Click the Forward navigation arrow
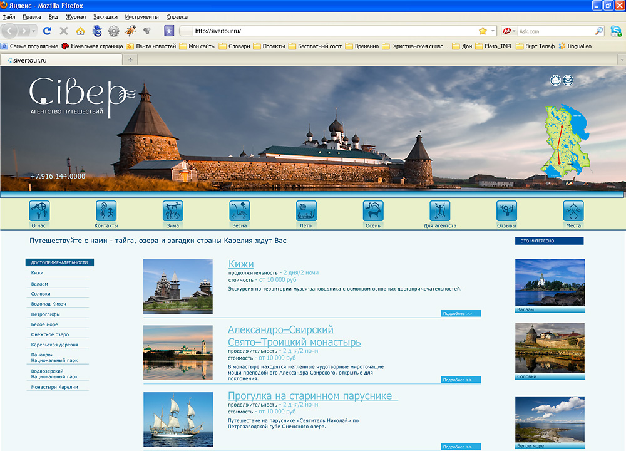The width and height of the screenshot is (626, 451). click(x=24, y=31)
